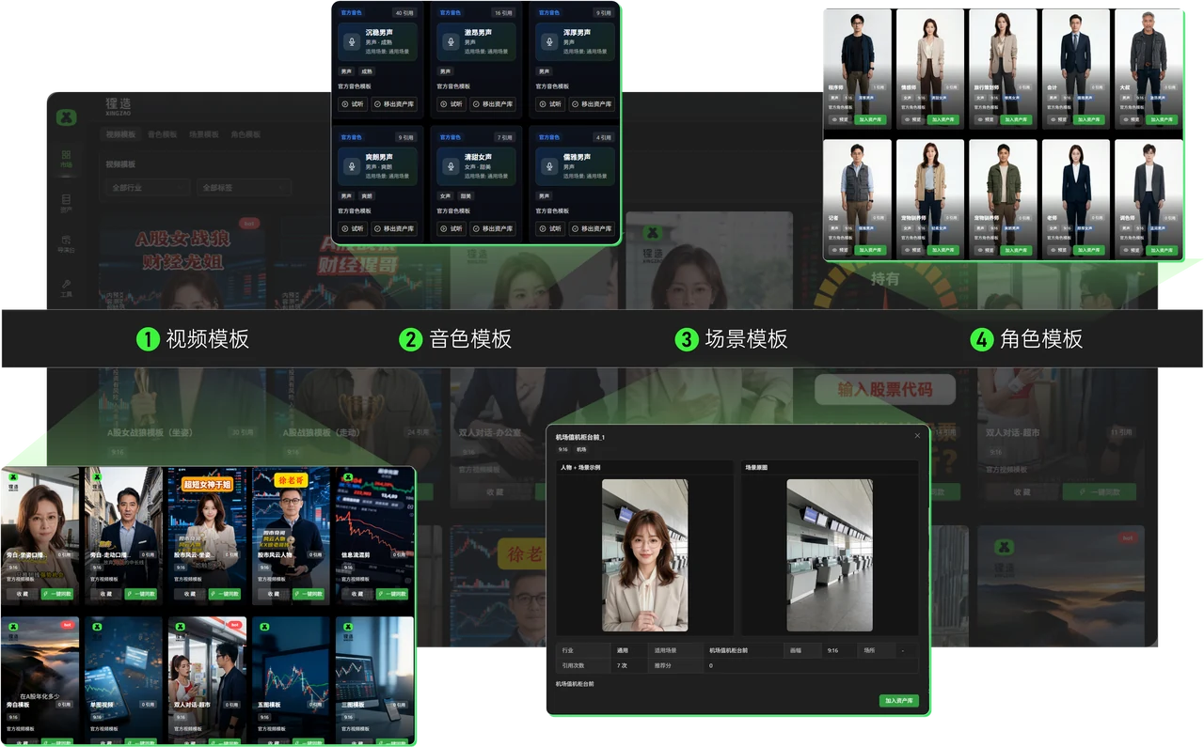Click 加入资产库 in the airport scene dialog
The height and width of the screenshot is (747, 1204).
click(x=900, y=701)
